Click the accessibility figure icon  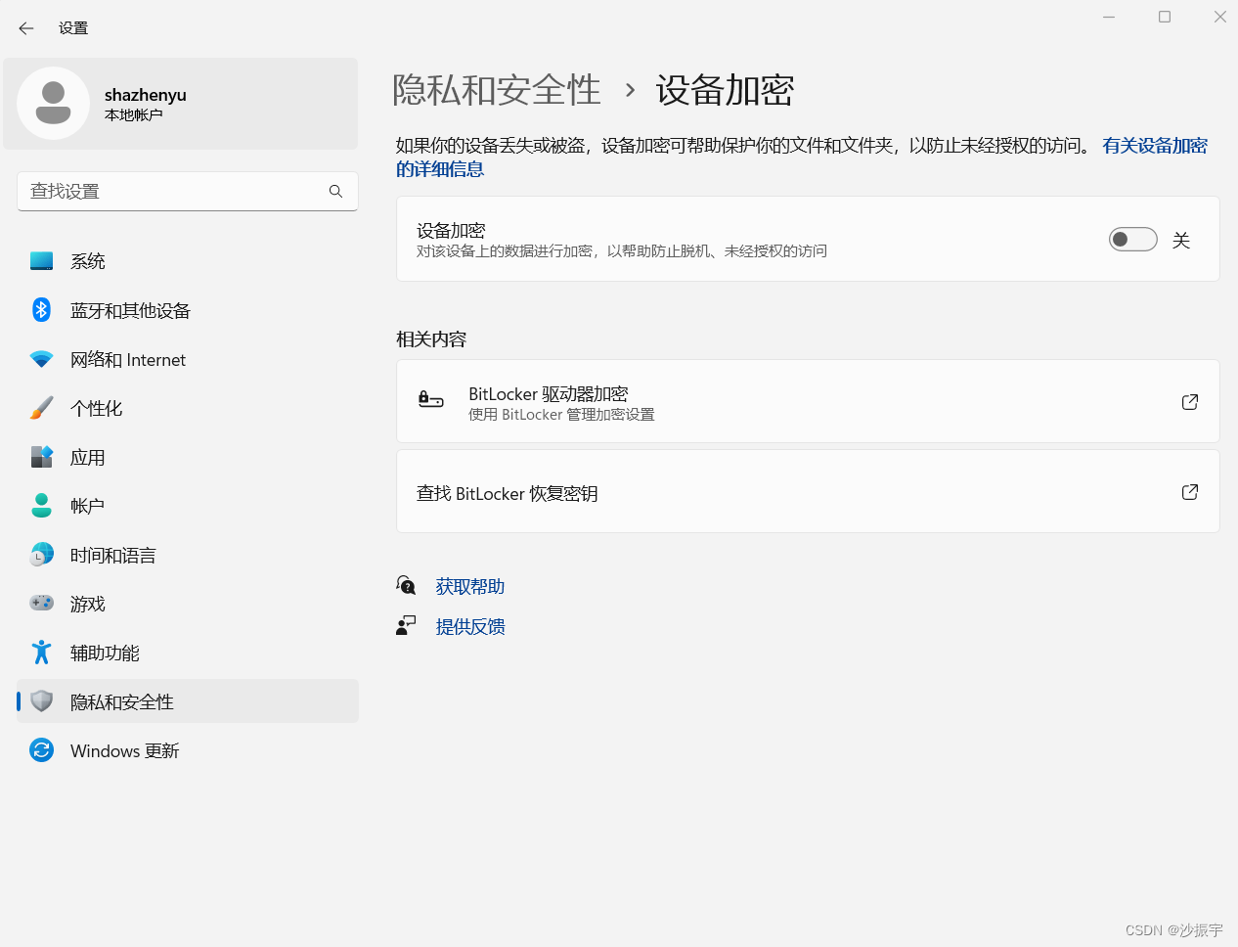pos(41,653)
